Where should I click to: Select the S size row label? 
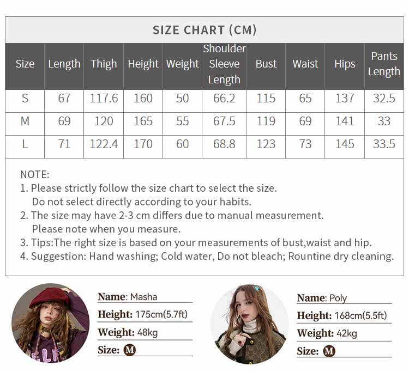point(25,99)
